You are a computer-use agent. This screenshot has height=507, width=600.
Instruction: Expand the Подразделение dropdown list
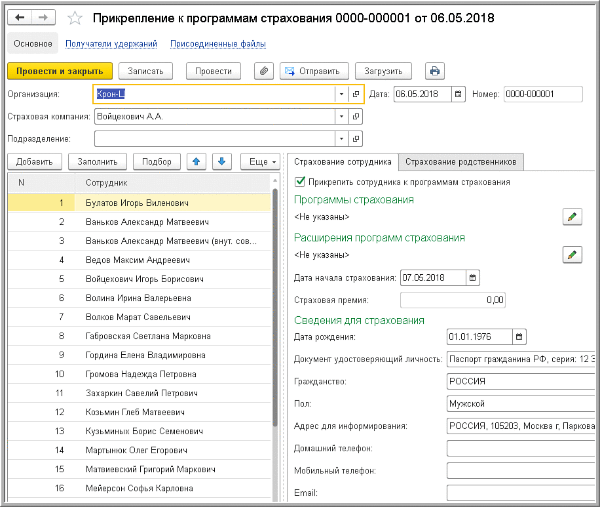coord(341,138)
